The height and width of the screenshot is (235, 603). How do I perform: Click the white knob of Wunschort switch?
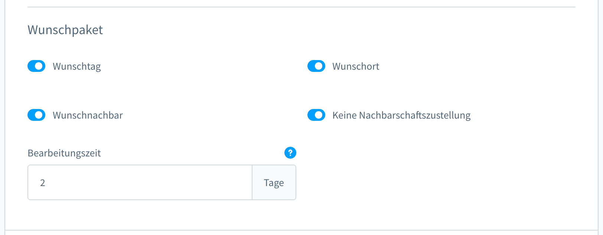319,66
